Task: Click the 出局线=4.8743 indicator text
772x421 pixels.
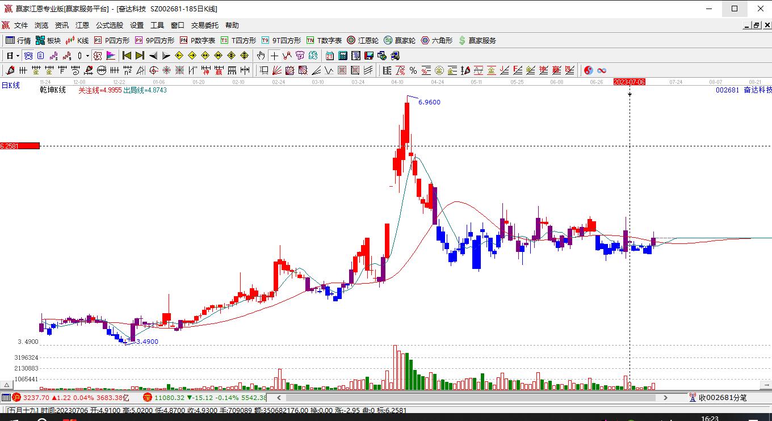Action: pyautogui.click(x=145, y=90)
